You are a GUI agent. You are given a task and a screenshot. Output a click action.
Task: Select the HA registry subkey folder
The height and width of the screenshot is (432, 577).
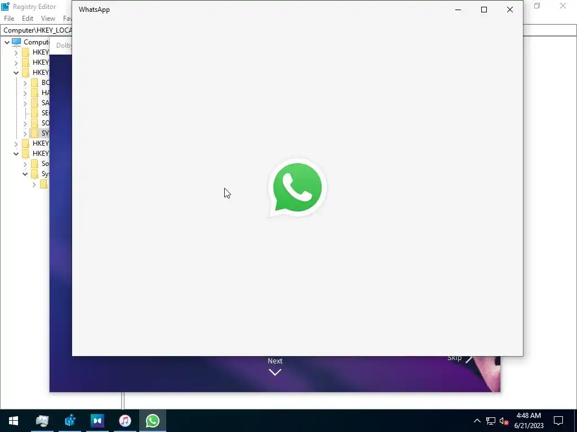(x=40, y=93)
